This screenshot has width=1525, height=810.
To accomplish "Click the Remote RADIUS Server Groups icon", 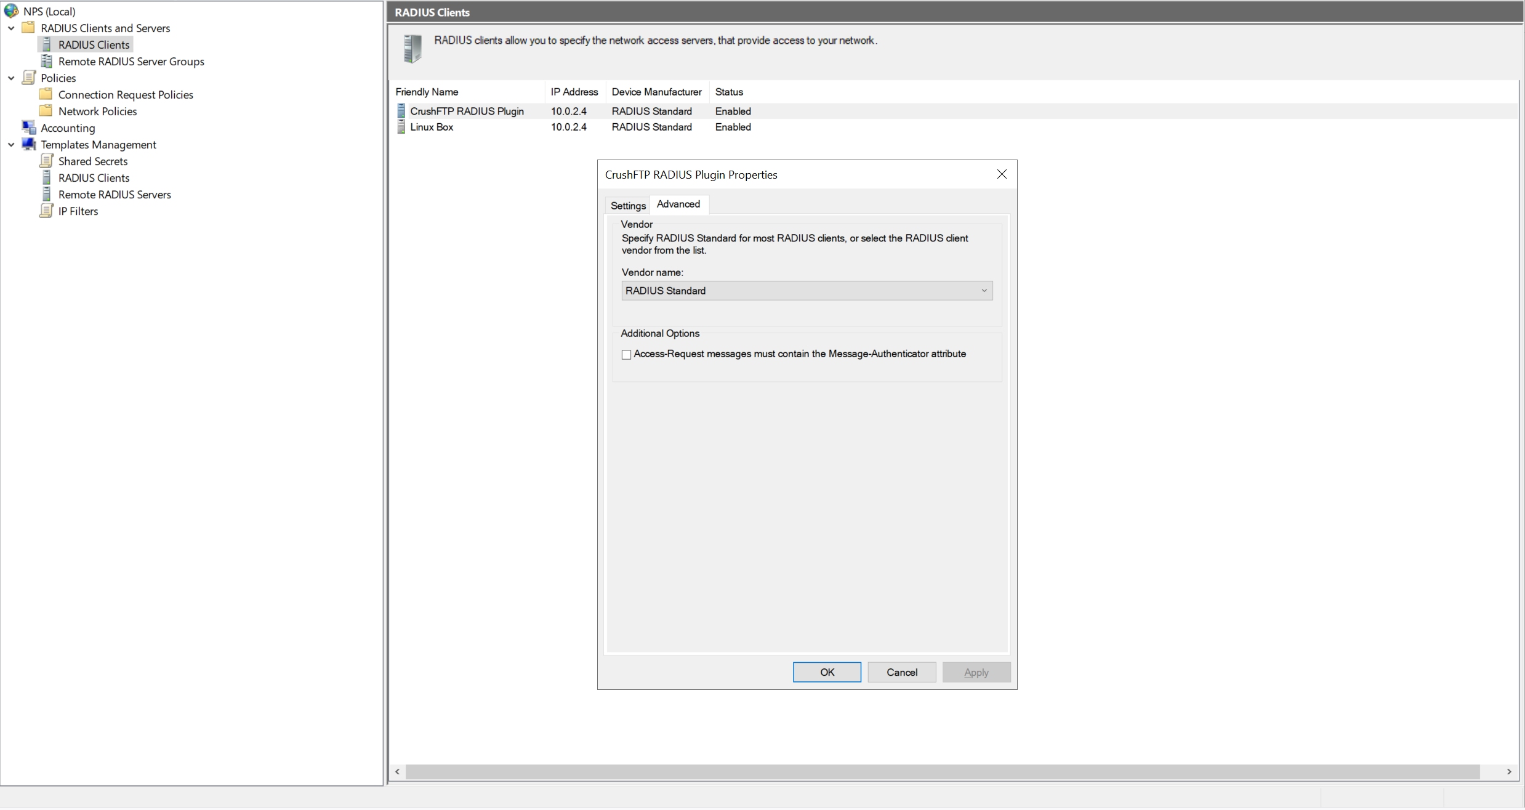I will [46, 61].
